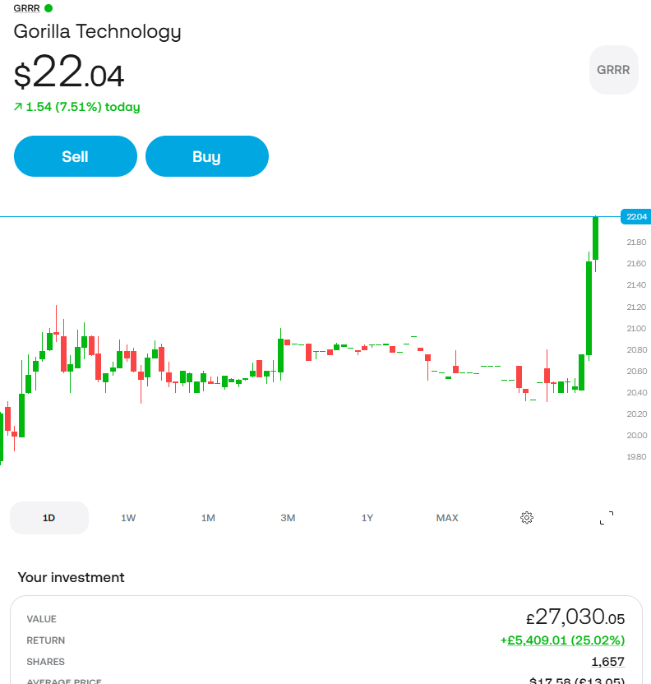
Task: Switch chart to 1W range
Action: (x=128, y=518)
